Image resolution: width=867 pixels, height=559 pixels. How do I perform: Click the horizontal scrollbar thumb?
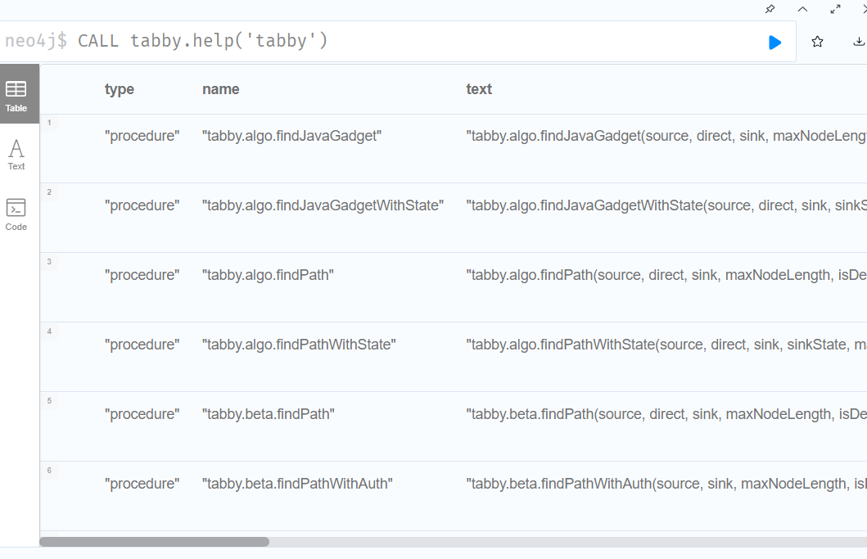[154, 542]
